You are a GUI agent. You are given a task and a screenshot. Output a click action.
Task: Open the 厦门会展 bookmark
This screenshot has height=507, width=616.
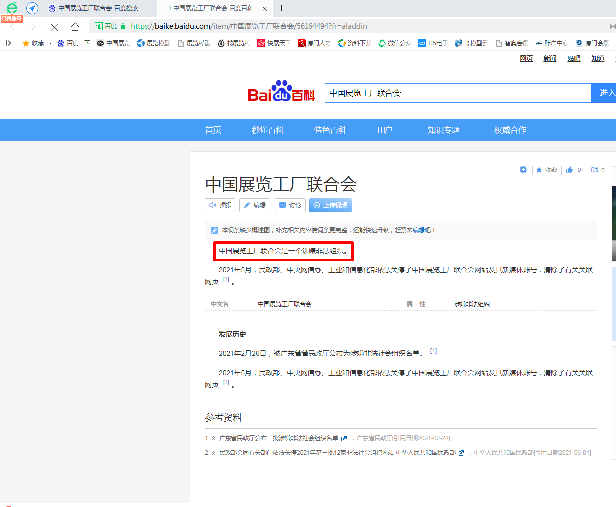click(x=592, y=43)
